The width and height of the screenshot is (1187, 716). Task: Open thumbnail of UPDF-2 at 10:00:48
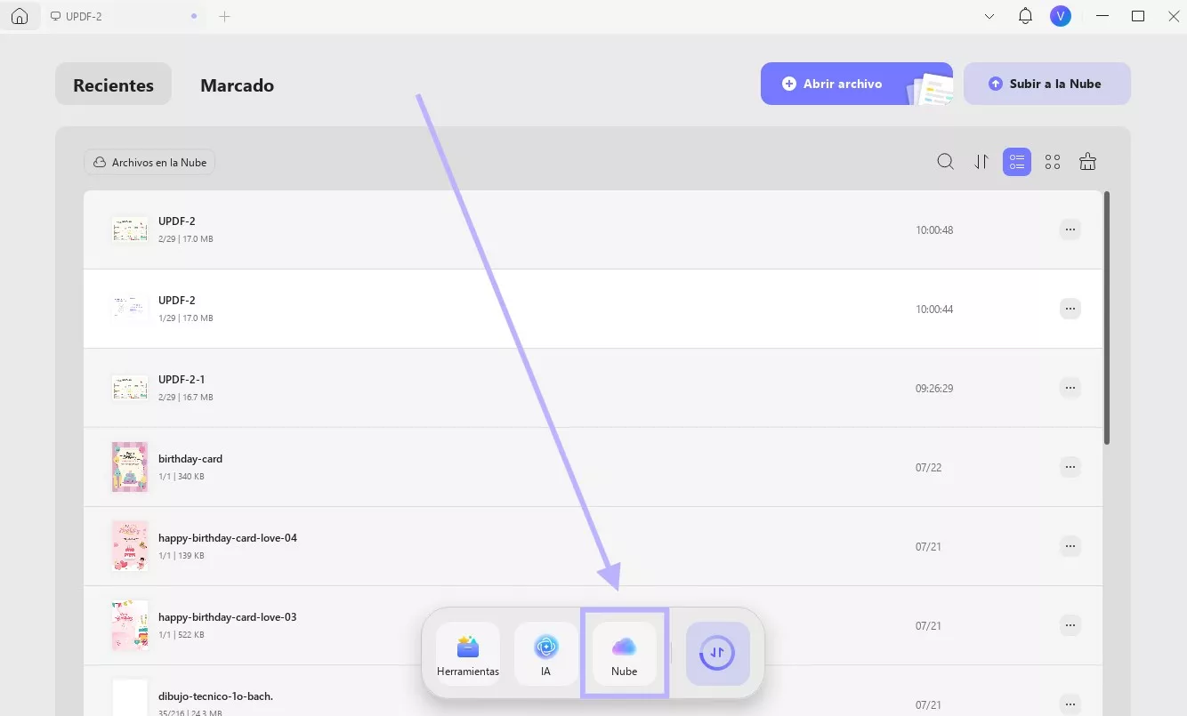(130, 229)
